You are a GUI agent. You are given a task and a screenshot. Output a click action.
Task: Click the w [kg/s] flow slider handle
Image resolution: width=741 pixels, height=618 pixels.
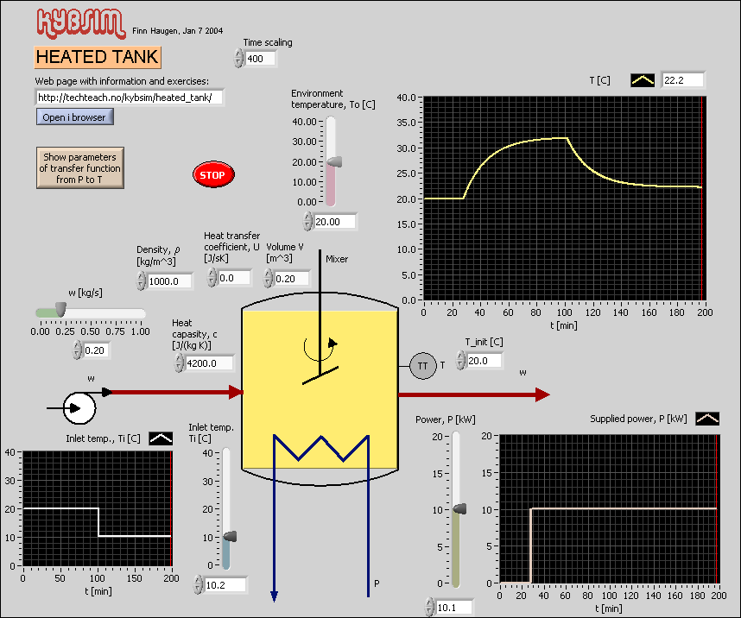point(60,311)
